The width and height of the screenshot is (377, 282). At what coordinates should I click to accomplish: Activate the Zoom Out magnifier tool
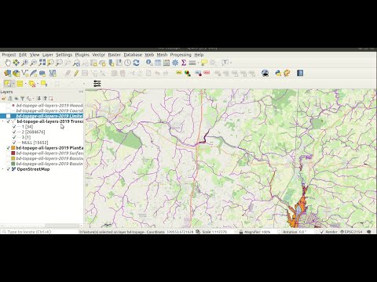[x=34, y=63]
